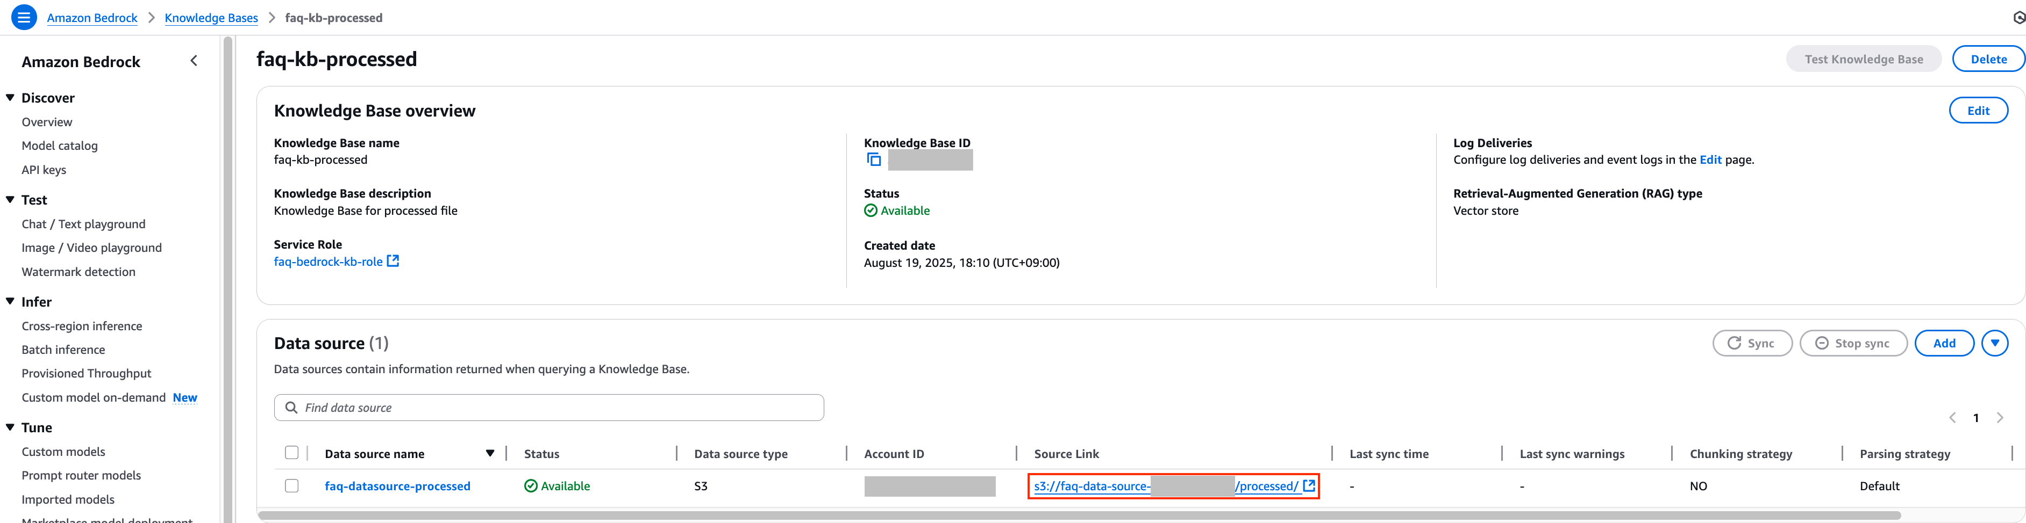
Task: Open the s3://faq-data-source processed source link
Action: (x=1166, y=487)
